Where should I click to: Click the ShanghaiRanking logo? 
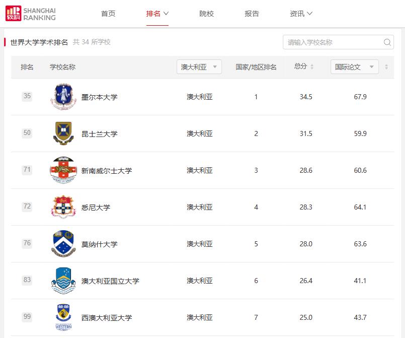[x=30, y=14]
